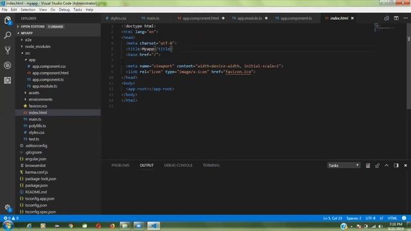
Task: Click HTML language mode in status bar
Action: [392, 218]
